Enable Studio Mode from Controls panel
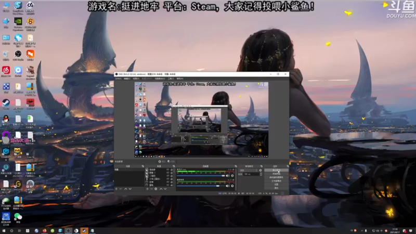Viewport: 416px width, 234px height. tap(276, 181)
